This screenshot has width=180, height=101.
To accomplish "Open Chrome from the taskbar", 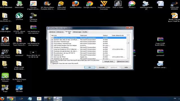I will pyautogui.click(x=11, y=99).
